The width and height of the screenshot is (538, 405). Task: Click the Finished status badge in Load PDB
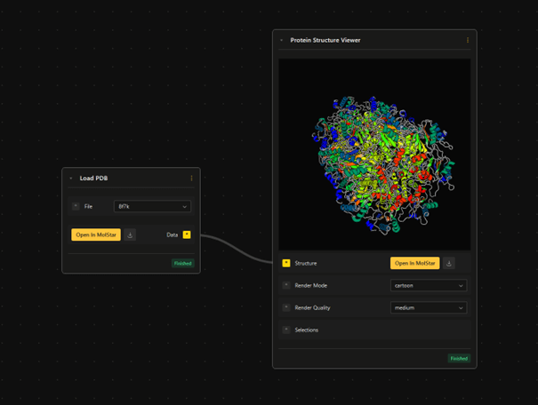pyautogui.click(x=182, y=264)
